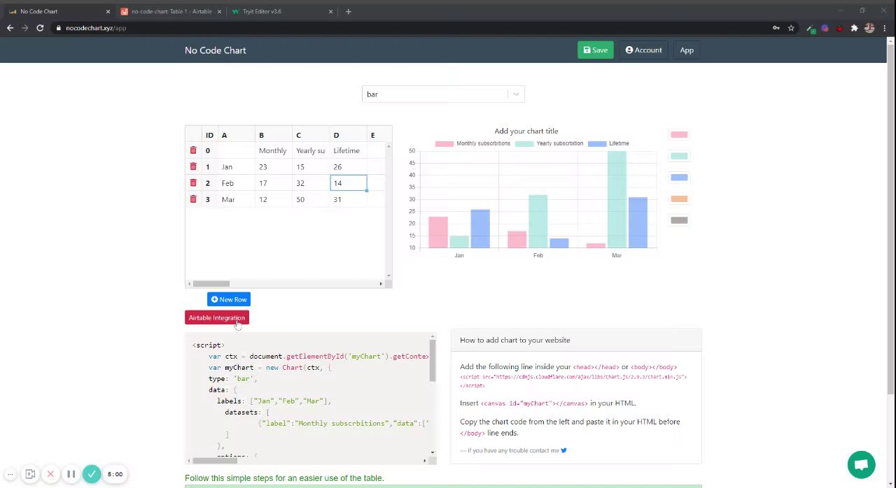Pick the pink color swatch
This screenshot has width=896, height=488.
pyautogui.click(x=679, y=134)
